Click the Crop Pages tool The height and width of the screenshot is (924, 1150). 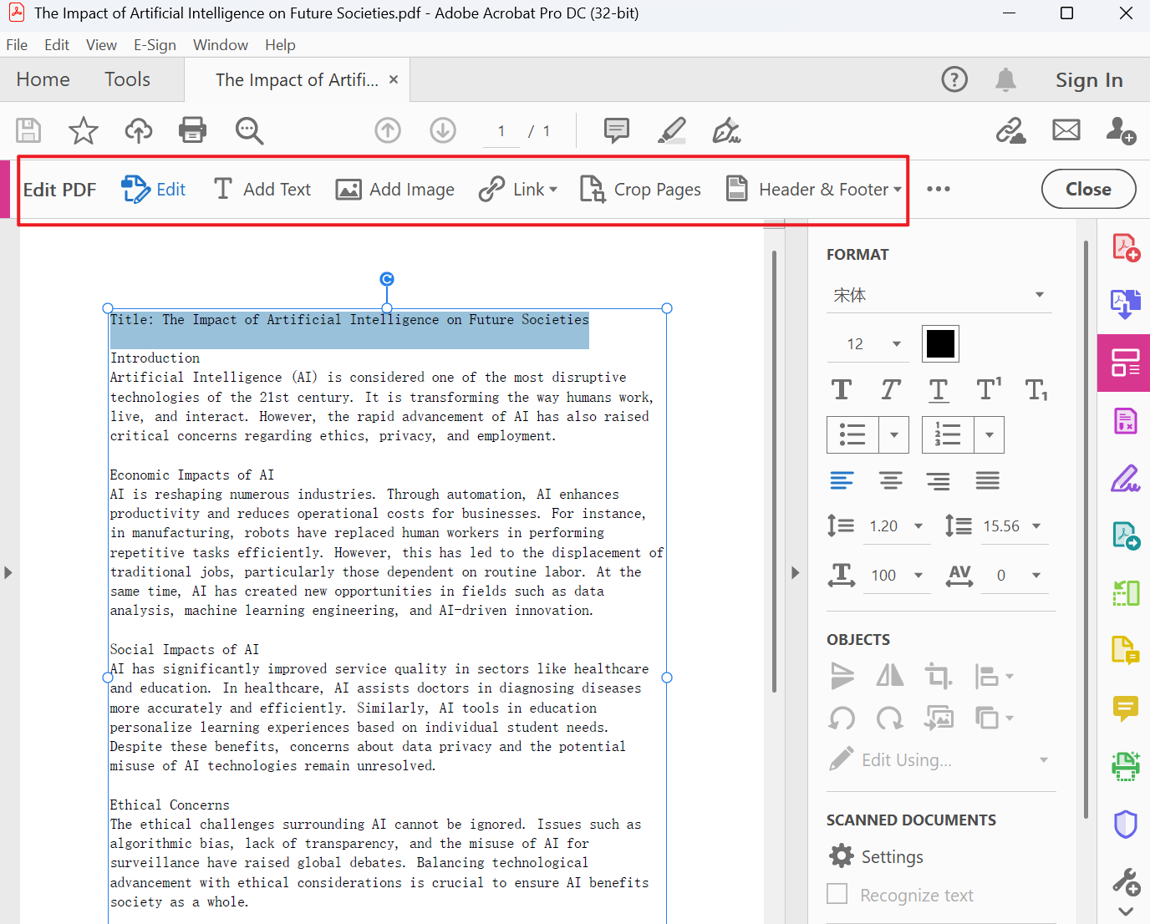(x=641, y=190)
